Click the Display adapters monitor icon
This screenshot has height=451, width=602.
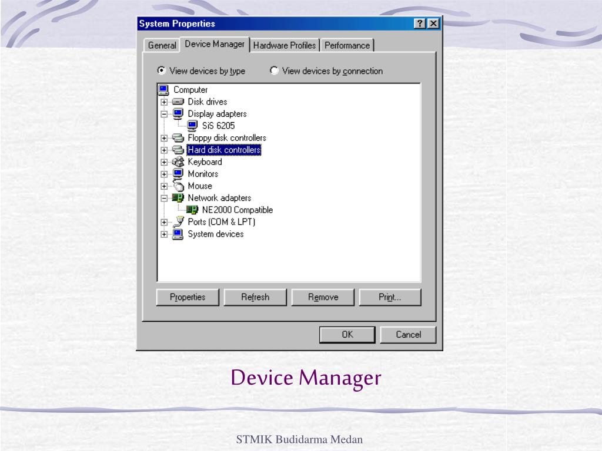coord(178,113)
